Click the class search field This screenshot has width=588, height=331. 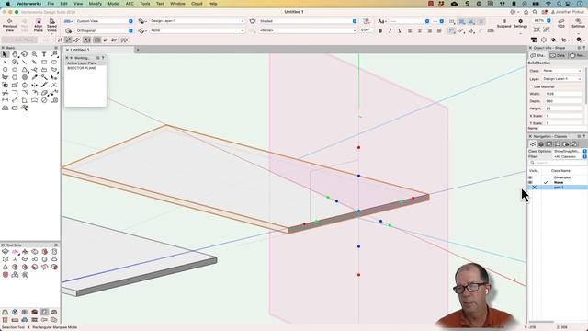click(x=558, y=163)
